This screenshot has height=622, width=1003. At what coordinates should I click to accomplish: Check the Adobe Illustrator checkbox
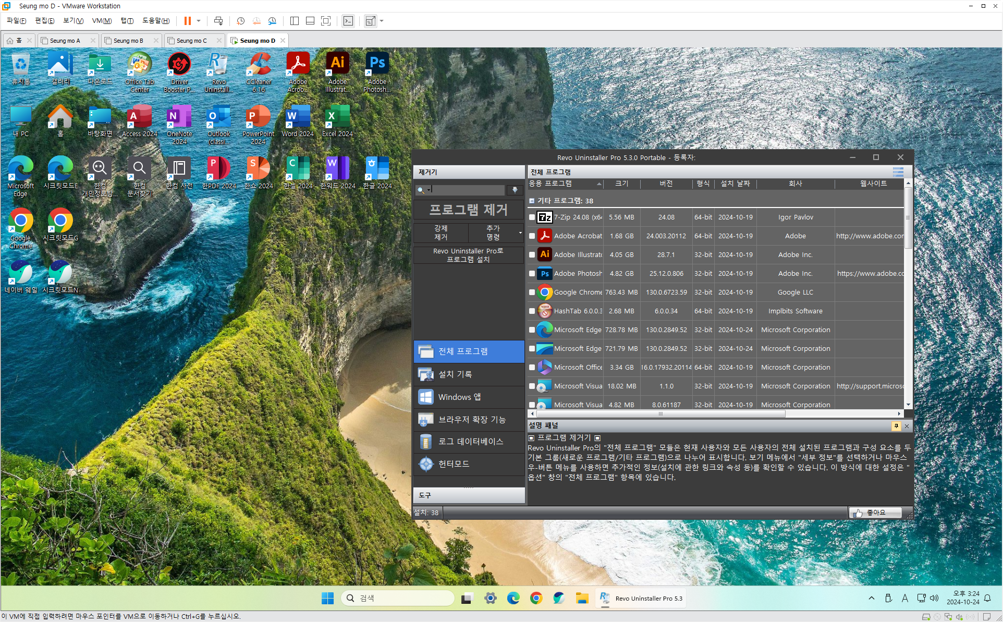pos(532,255)
